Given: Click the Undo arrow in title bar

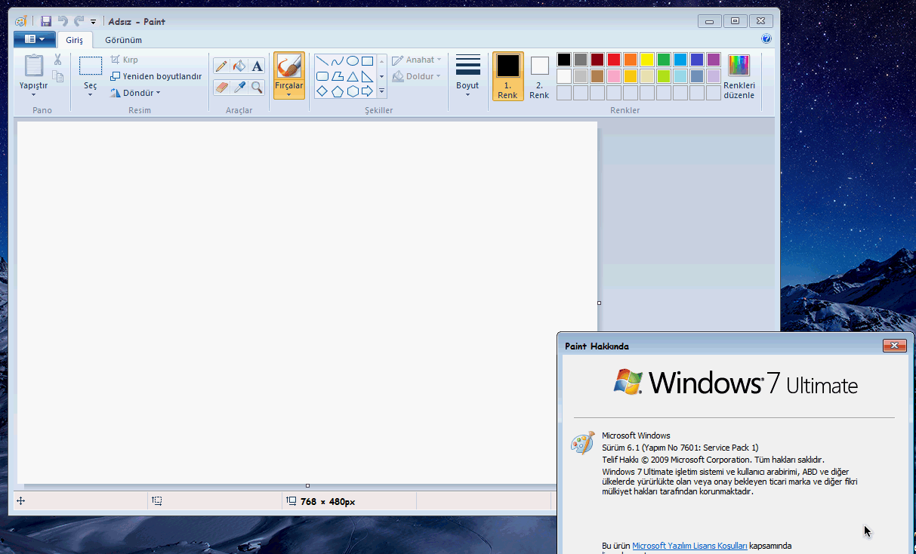Looking at the screenshot, I should click(63, 21).
